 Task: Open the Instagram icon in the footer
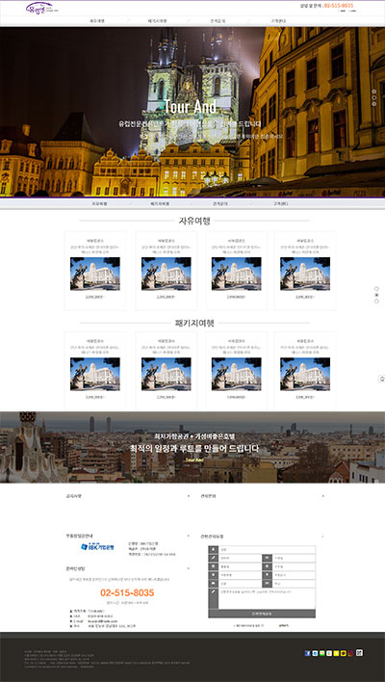[x=350, y=653]
